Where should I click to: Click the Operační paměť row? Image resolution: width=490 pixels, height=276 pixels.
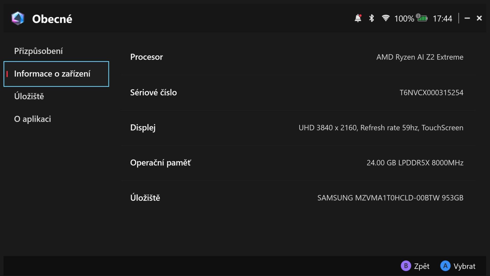[x=298, y=163]
